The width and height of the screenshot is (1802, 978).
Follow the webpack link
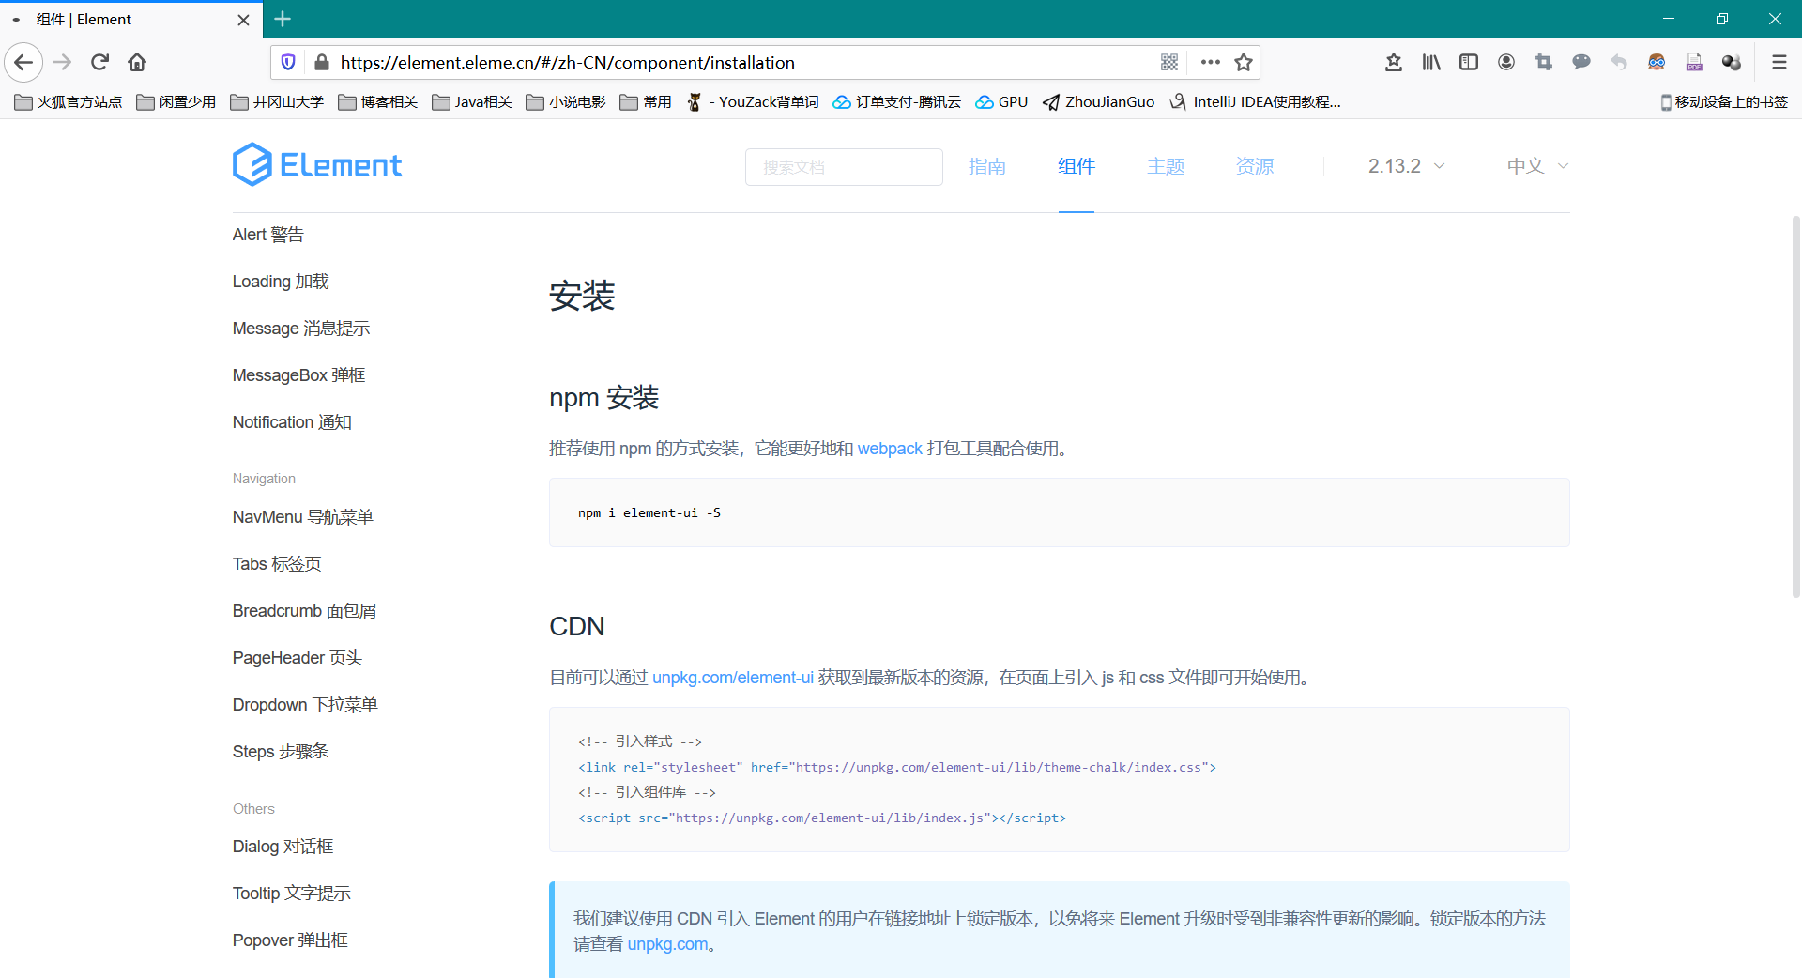pyautogui.click(x=889, y=449)
